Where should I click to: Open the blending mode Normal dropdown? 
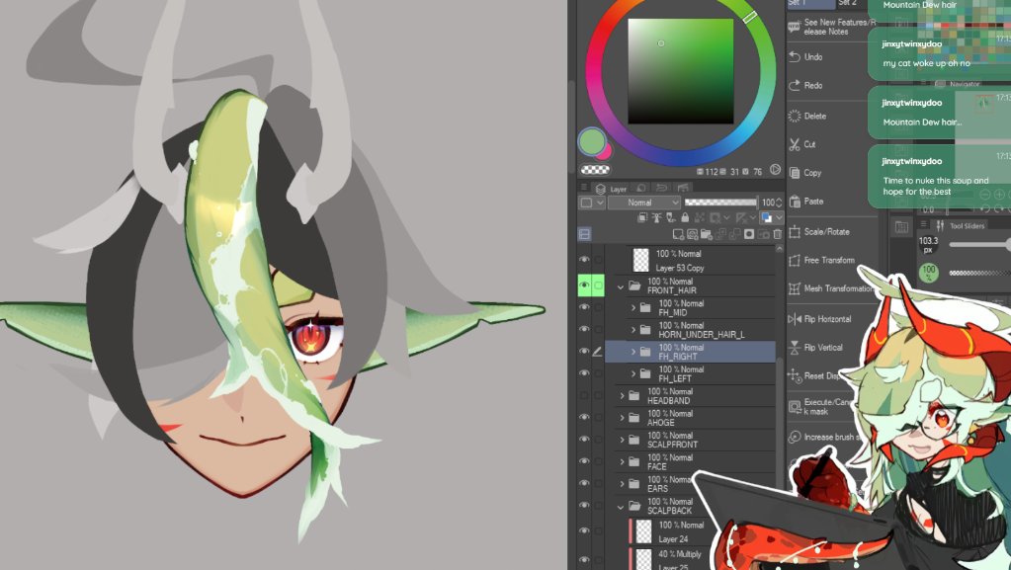coord(644,203)
